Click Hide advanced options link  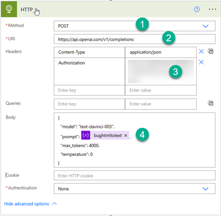point(27,204)
